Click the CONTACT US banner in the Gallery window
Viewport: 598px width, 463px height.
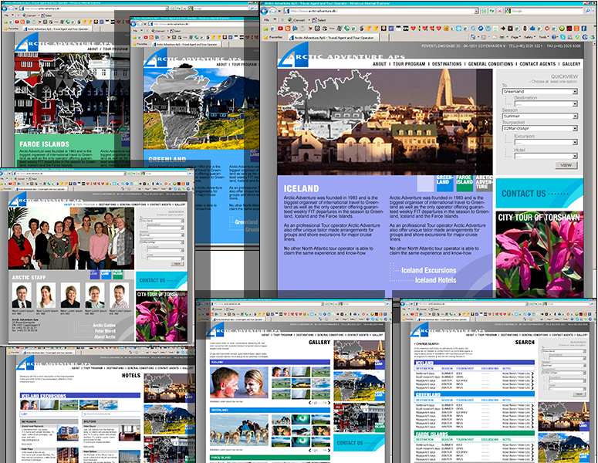(x=359, y=443)
